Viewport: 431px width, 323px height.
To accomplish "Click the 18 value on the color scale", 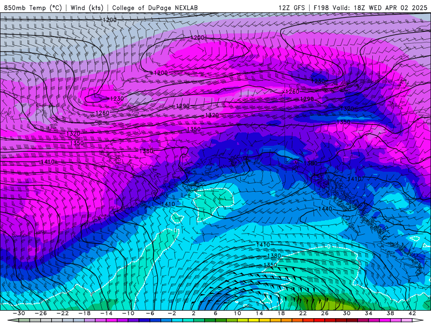I will pyautogui.click(x=281, y=313).
